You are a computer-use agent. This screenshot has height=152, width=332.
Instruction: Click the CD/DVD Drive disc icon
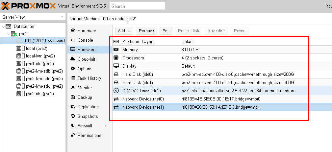click(x=116, y=91)
